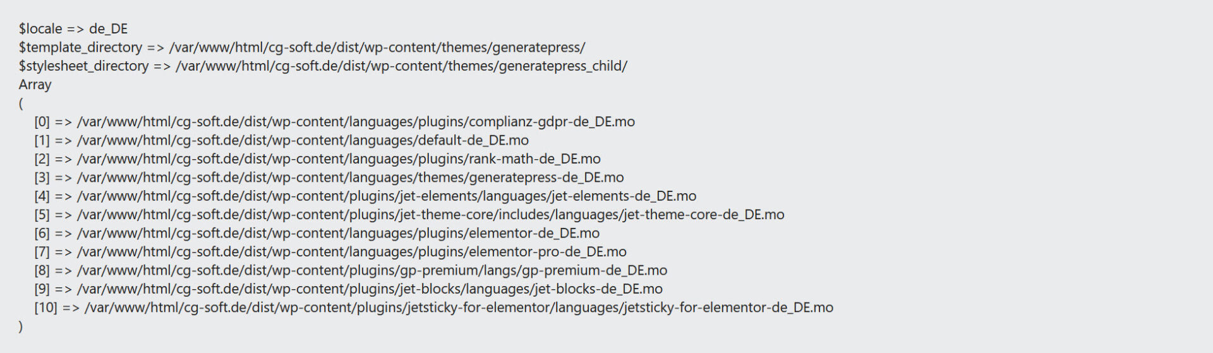The width and height of the screenshot is (1213, 353).
Task: Click the themes/generatepress-de_DE.mo entry
Action: click(329, 177)
